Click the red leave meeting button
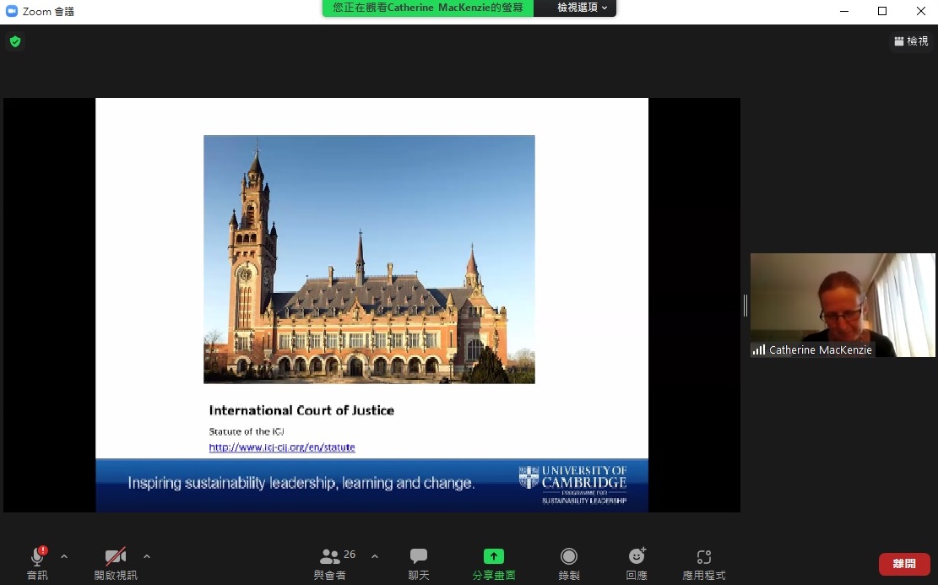Screen dimensions: 938x585 [x=904, y=564]
